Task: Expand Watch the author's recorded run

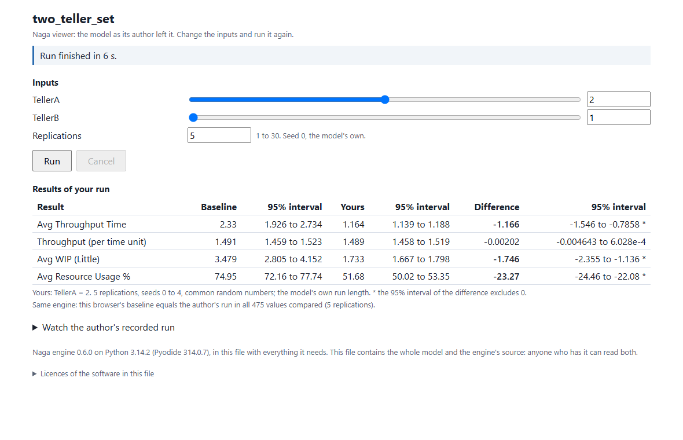Action: point(104,328)
